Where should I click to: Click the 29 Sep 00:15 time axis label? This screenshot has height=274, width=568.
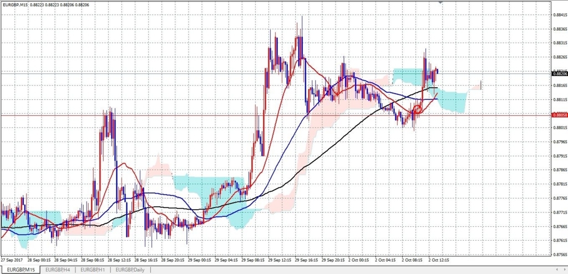(200, 260)
